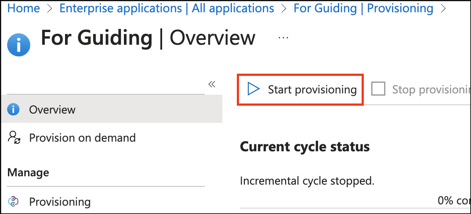Select the Manage section header

pyautogui.click(x=28, y=172)
